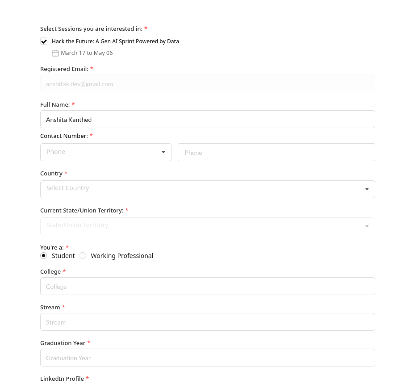The image size is (410, 383).
Task: Click the Stream input field
Action: click(x=208, y=322)
